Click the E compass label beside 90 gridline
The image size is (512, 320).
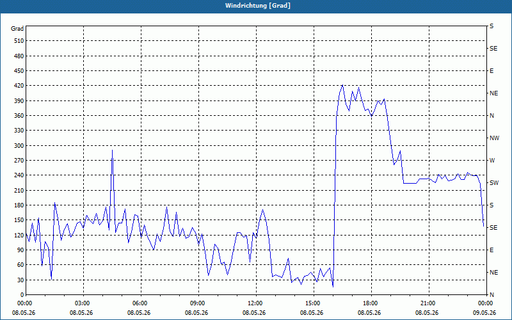492,250
